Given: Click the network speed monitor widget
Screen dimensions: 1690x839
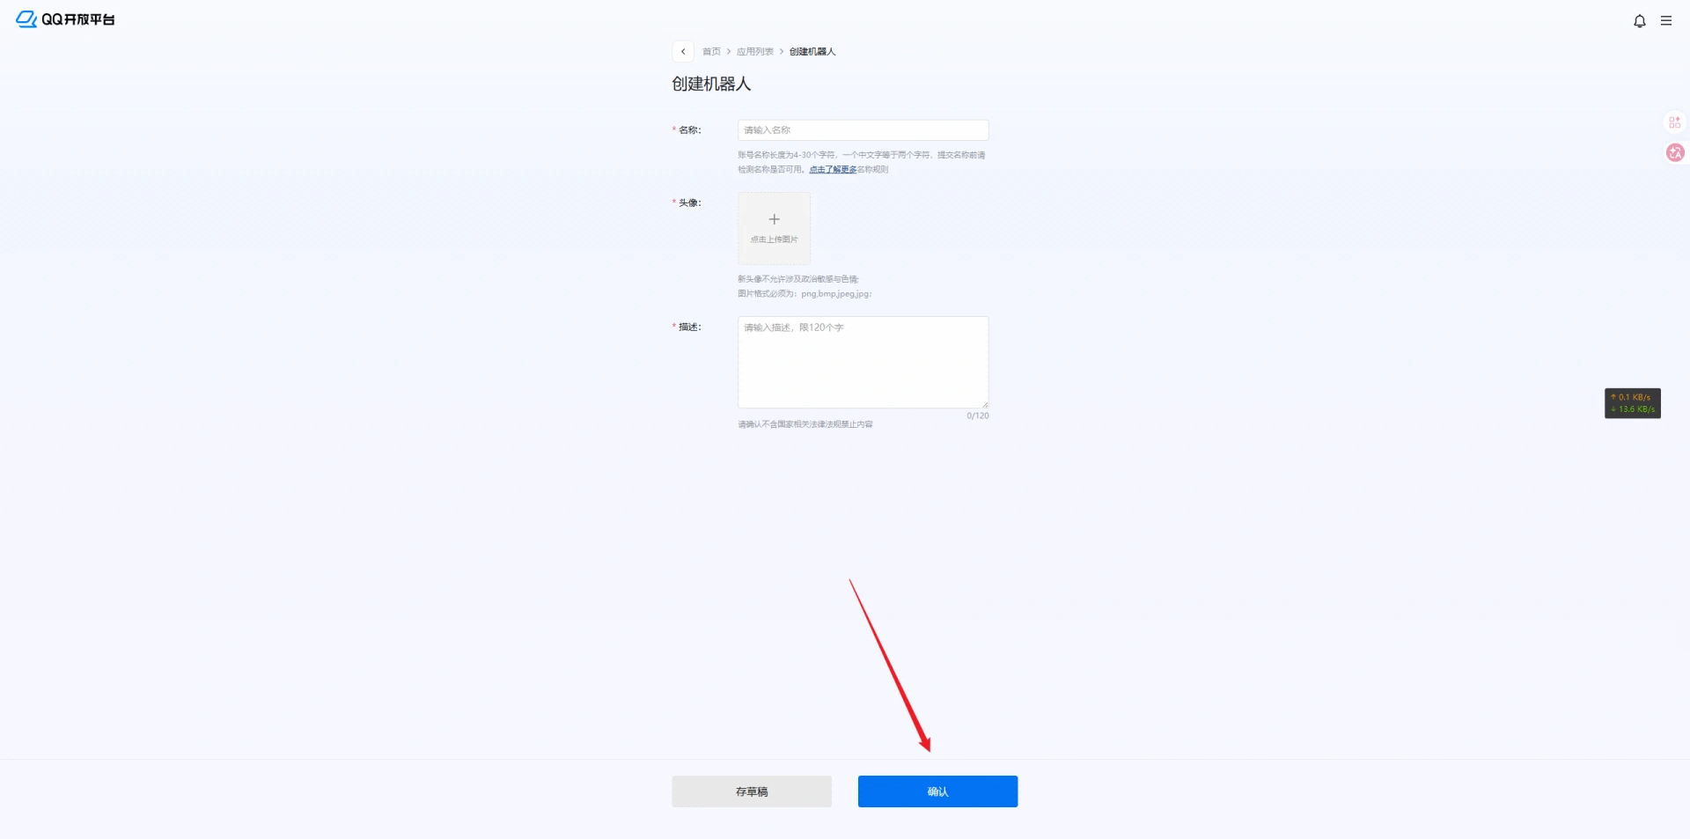Looking at the screenshot, I should (1632, 403).
